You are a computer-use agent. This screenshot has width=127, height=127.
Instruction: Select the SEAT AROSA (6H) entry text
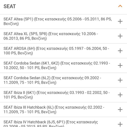(56, 51)
